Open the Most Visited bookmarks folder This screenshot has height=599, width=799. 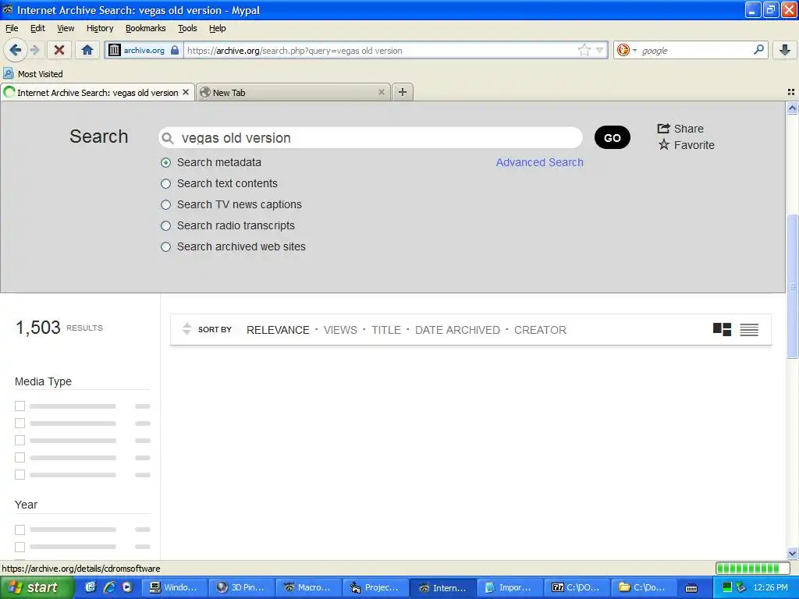[33, 74]
